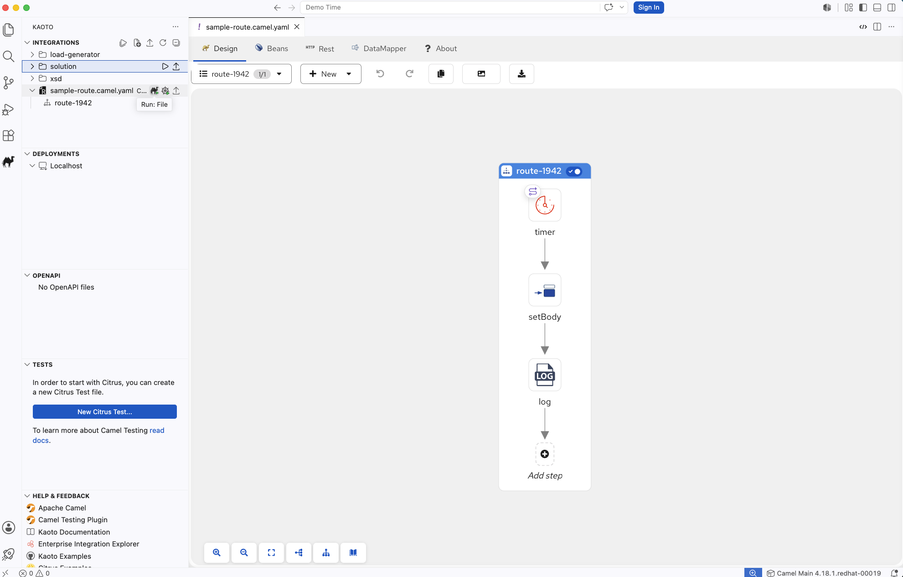Open the Accounts menu in the activity bar
Image resolution: width=903 pixels, height=577 pixels.
point(9,528)
